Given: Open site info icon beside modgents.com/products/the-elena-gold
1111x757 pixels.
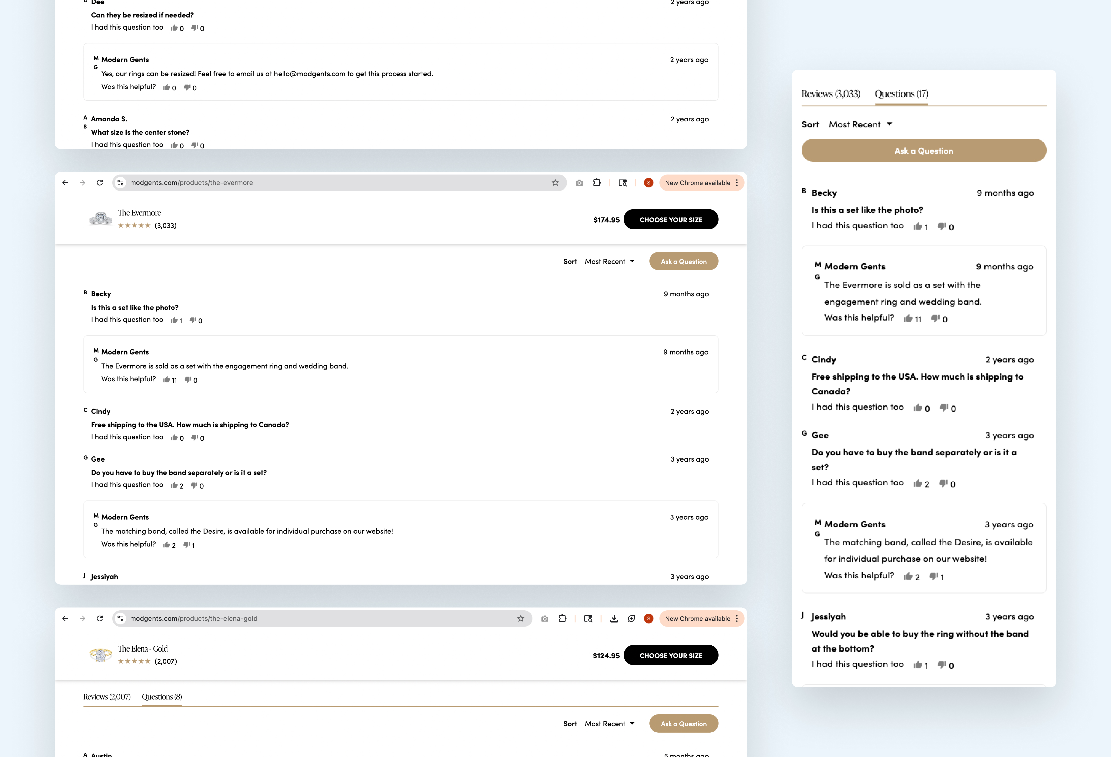Looking at the screenshot, I should (120, 618).
